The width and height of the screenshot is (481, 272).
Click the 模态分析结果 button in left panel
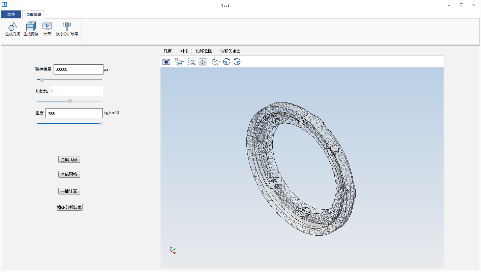pyautogui.click(x=69, y=207)
